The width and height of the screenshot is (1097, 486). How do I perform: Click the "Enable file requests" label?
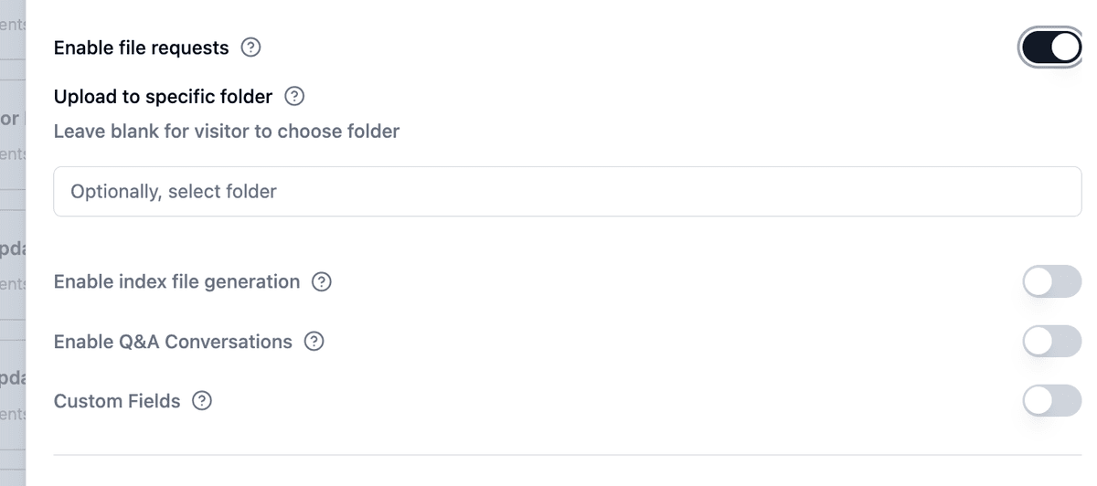tap(141, 48)
